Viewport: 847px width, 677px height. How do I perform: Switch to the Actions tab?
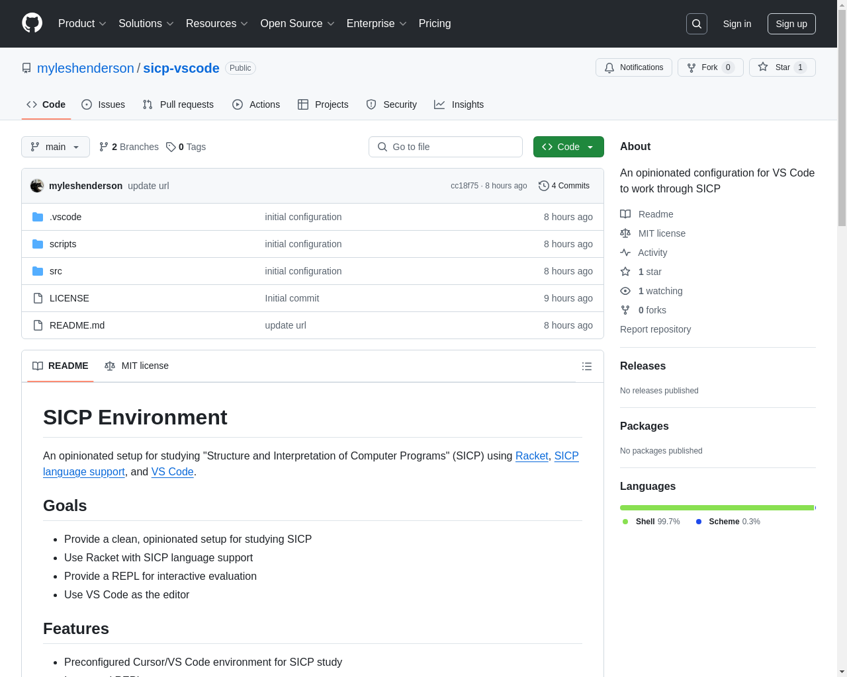click(x=256, y=104)
